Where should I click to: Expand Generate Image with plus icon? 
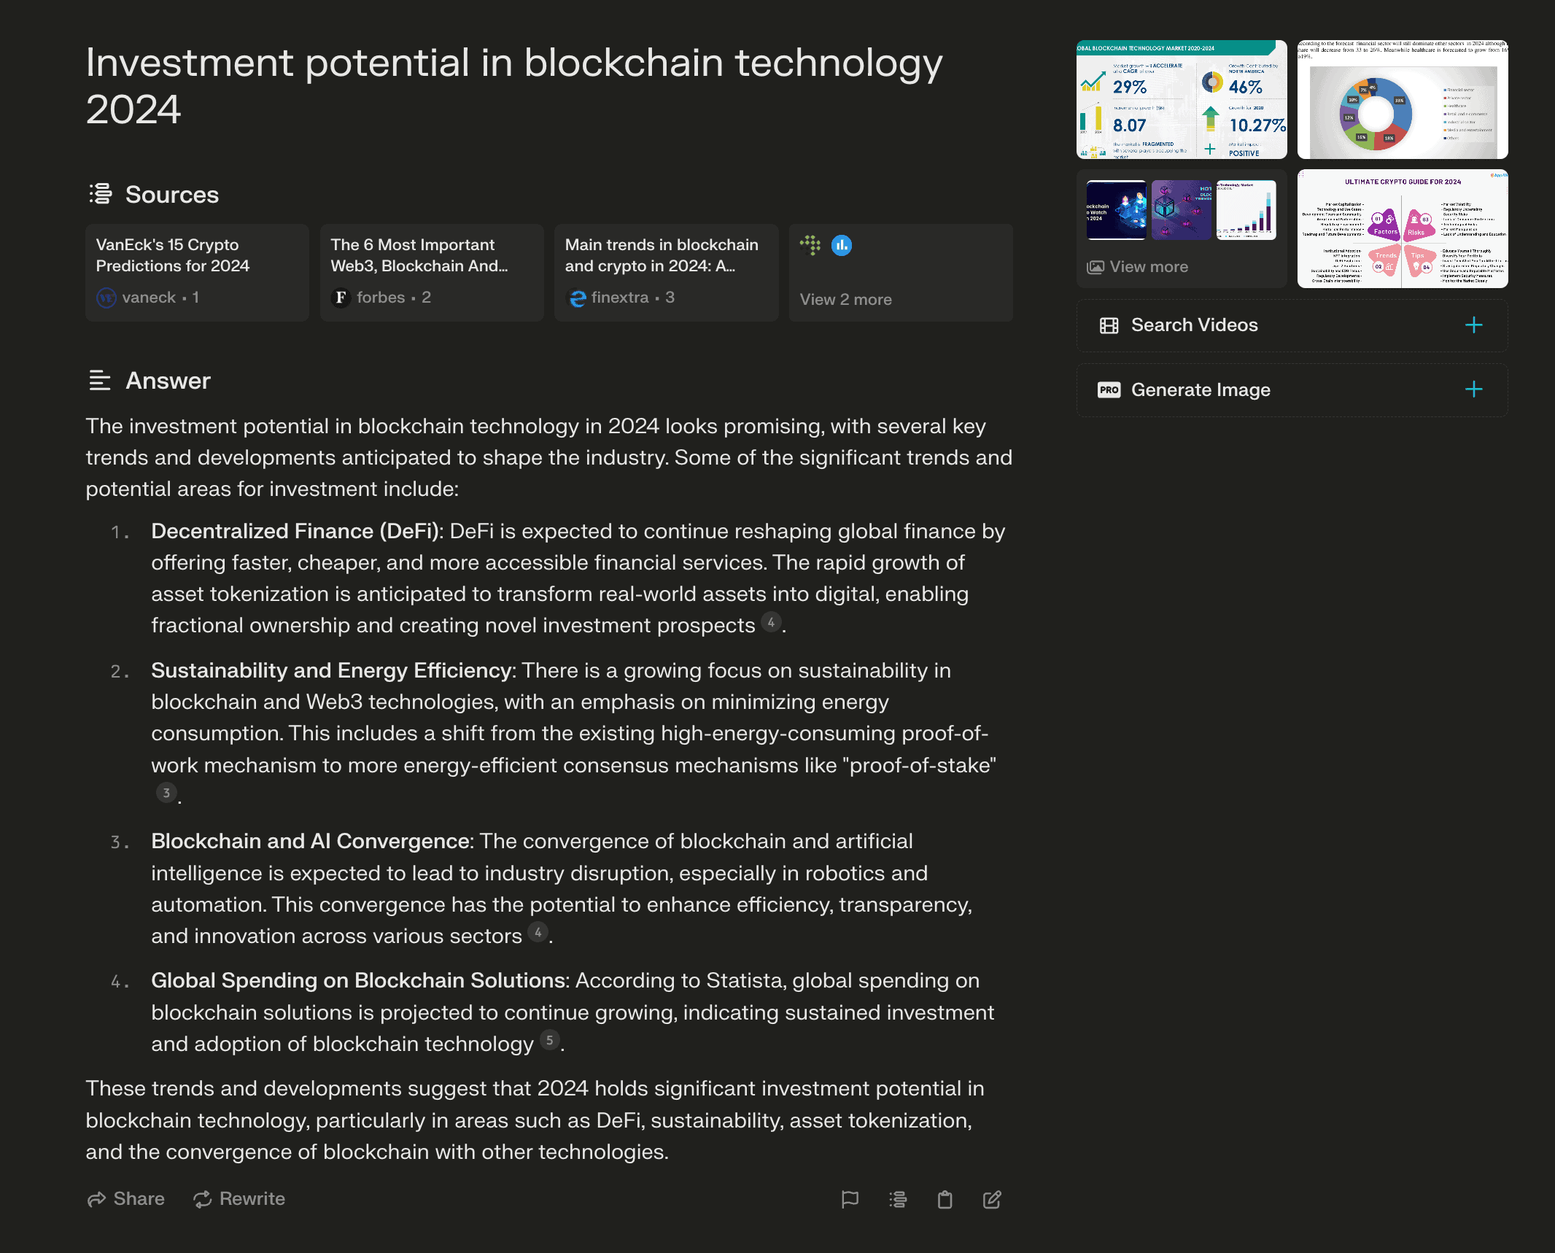(1474, 389)
